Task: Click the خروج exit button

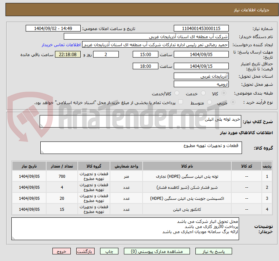Action: tap(62, 251)
